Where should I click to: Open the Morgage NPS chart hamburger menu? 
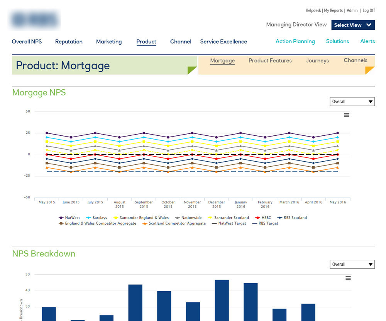pos(346,115)
